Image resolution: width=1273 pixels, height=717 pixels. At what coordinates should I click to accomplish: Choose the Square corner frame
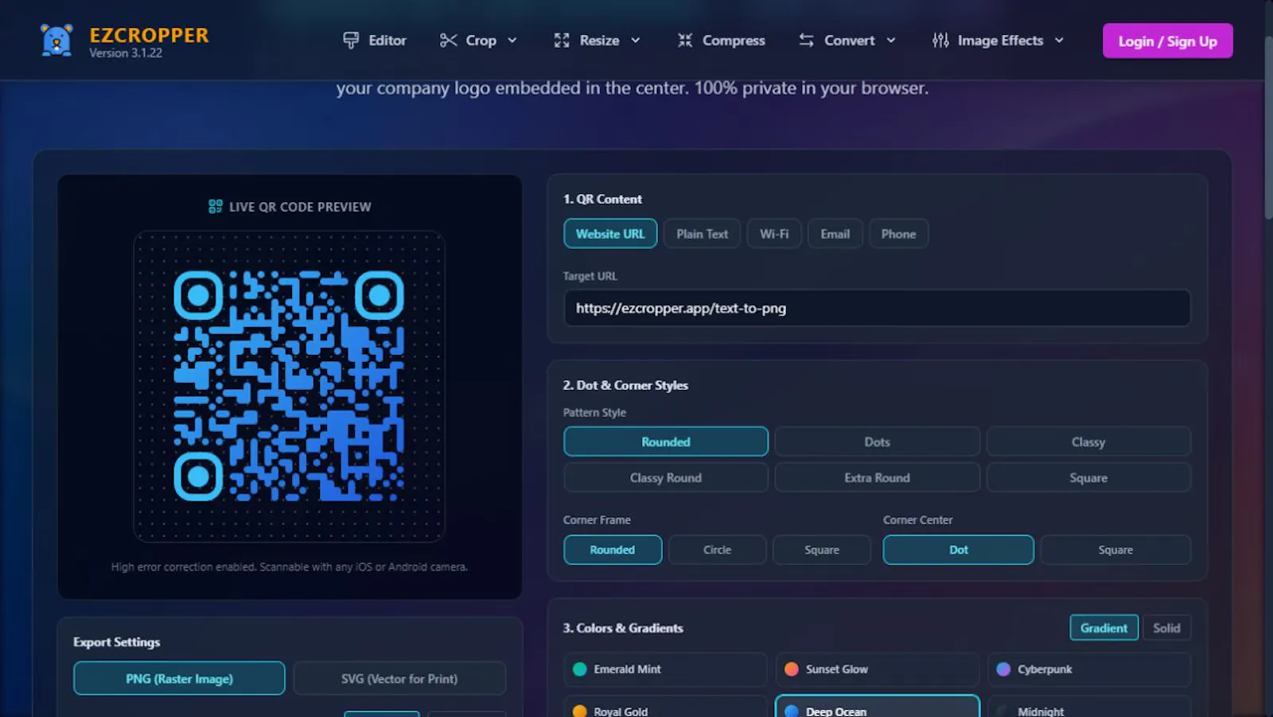point(822,550)
